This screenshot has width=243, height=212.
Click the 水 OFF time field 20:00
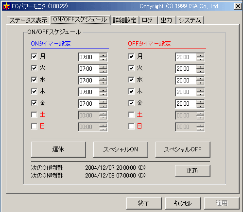click(x=186, y=81)
